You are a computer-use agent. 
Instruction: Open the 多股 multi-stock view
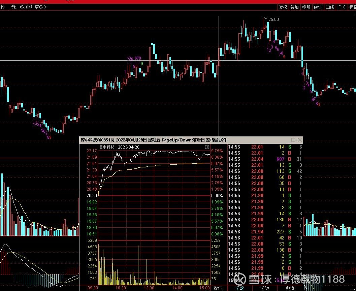pyautogui.click(x=306, y=7)
